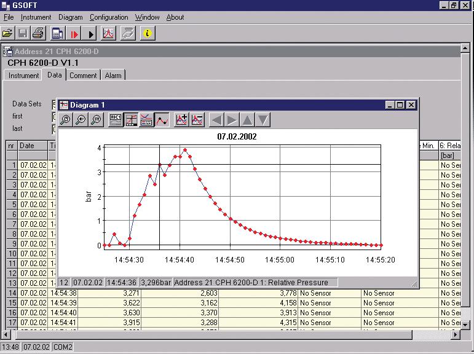Show info with the yellow i icon

point(148,33)
